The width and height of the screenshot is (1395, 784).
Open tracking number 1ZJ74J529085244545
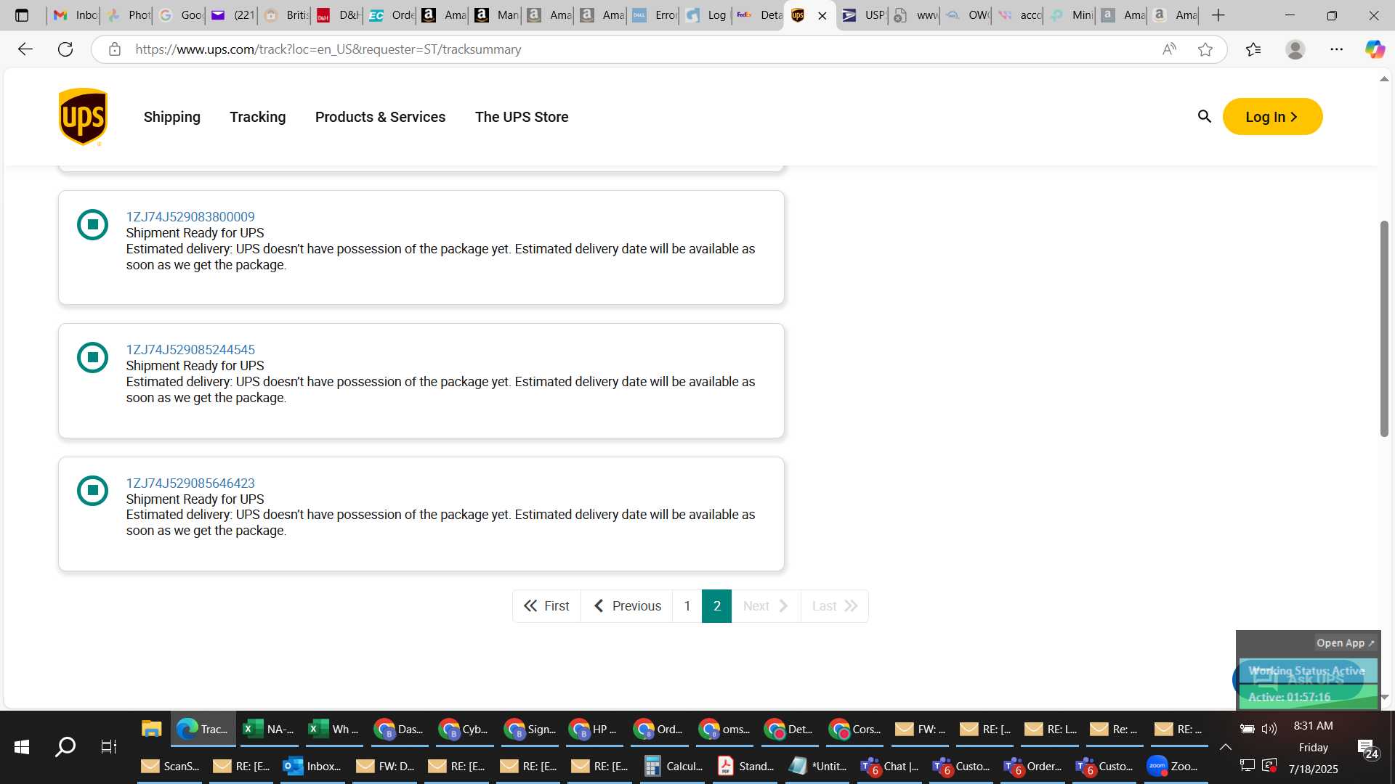(190, 350)
